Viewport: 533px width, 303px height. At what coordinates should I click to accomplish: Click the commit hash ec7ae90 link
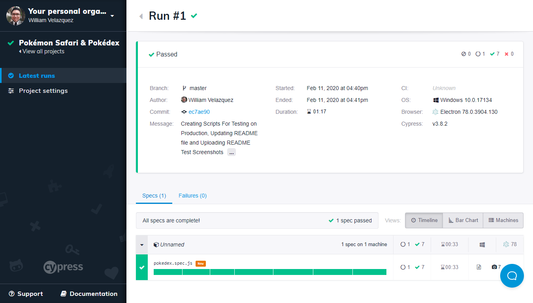click(x=199, y=112)
